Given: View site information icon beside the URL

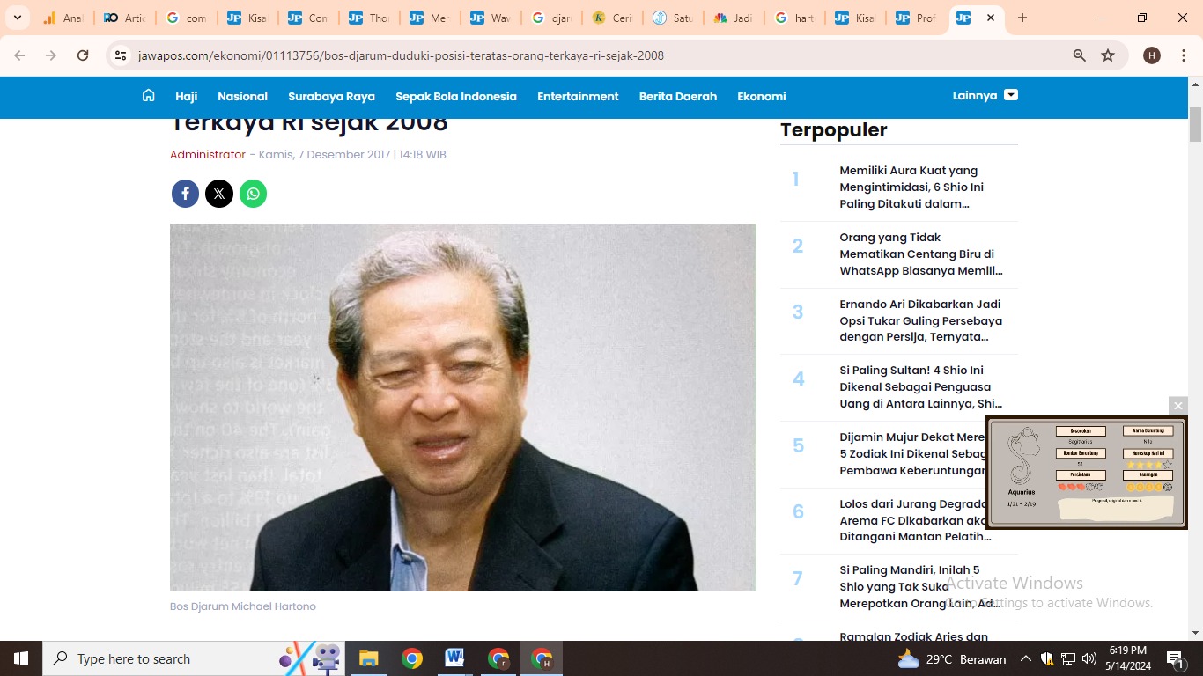Looking at the screenshot, I should click(x=121, y=55).
